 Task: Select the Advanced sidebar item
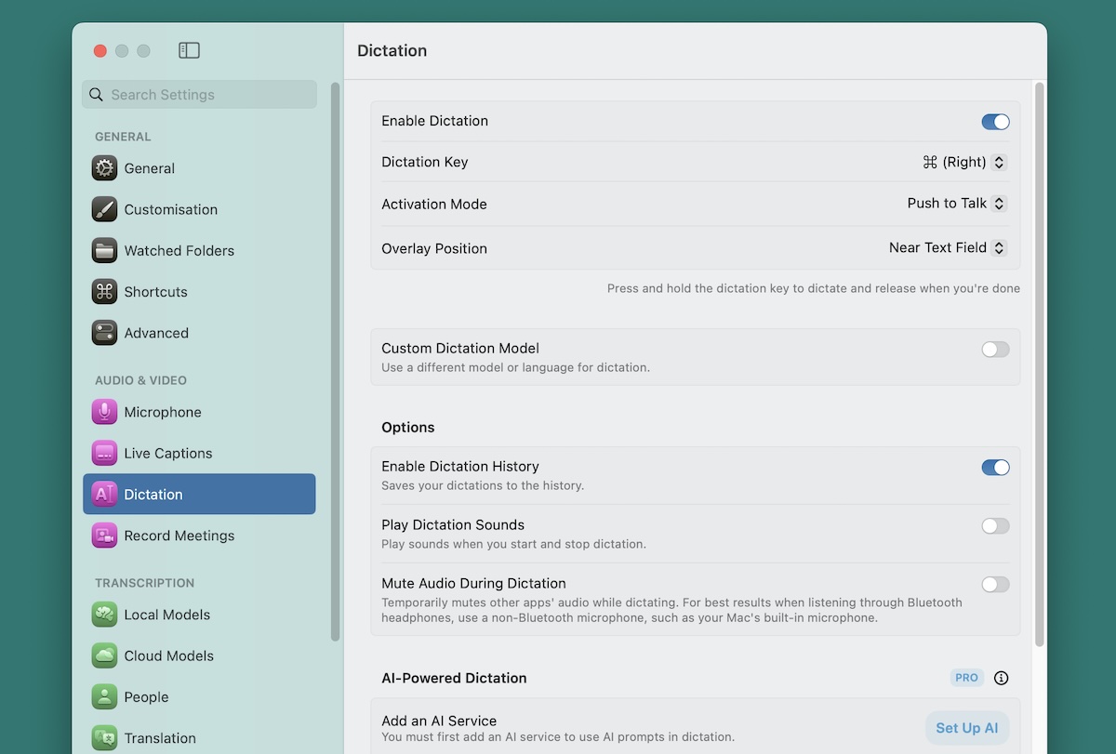coord(199,333)
